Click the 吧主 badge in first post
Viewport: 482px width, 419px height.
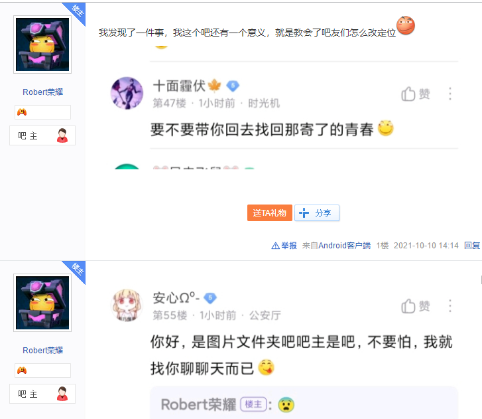42,135
